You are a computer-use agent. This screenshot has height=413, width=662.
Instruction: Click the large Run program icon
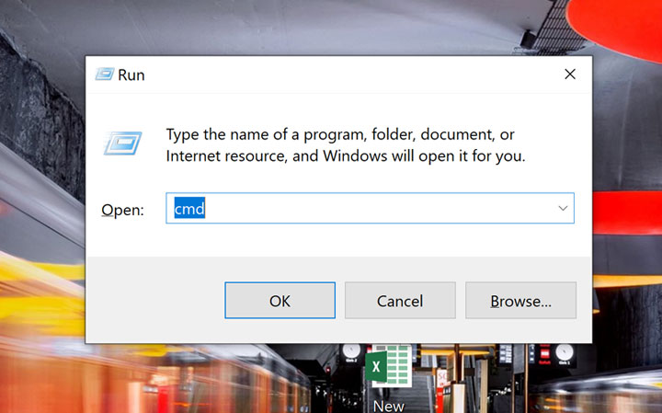click(x=123, y=143)
